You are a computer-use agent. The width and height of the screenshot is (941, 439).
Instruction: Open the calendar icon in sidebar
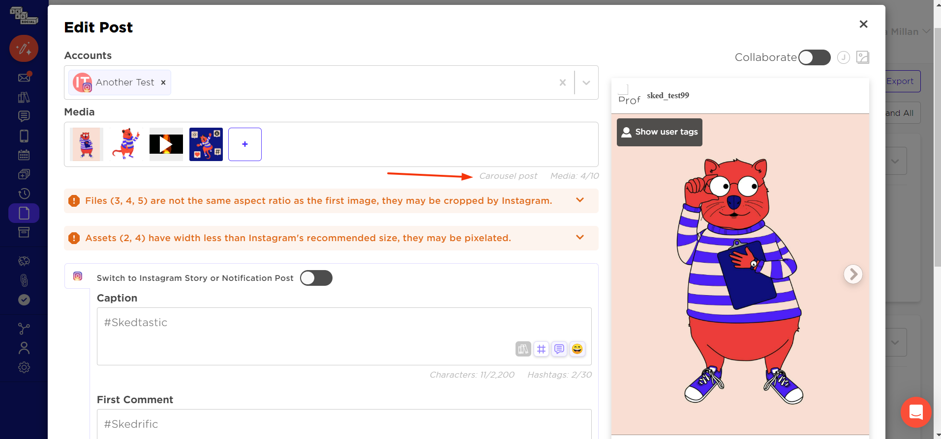24,155
